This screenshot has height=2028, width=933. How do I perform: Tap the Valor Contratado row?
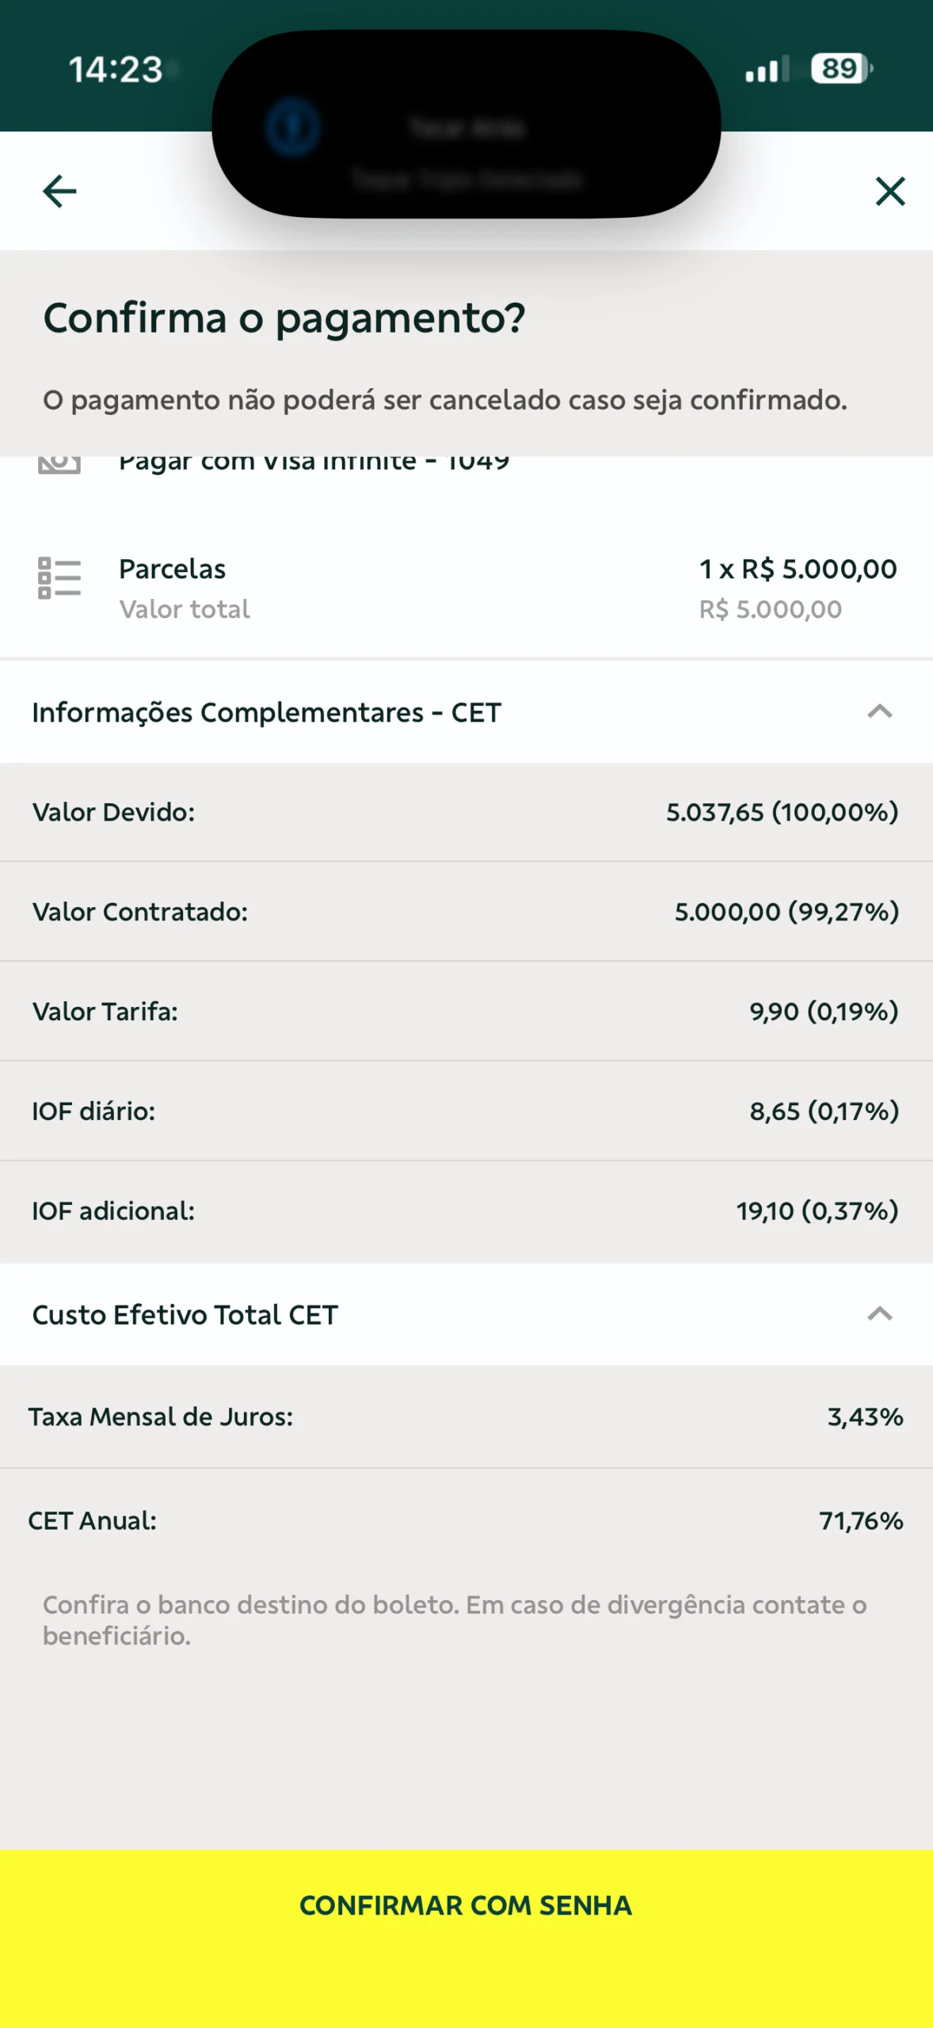466,912
